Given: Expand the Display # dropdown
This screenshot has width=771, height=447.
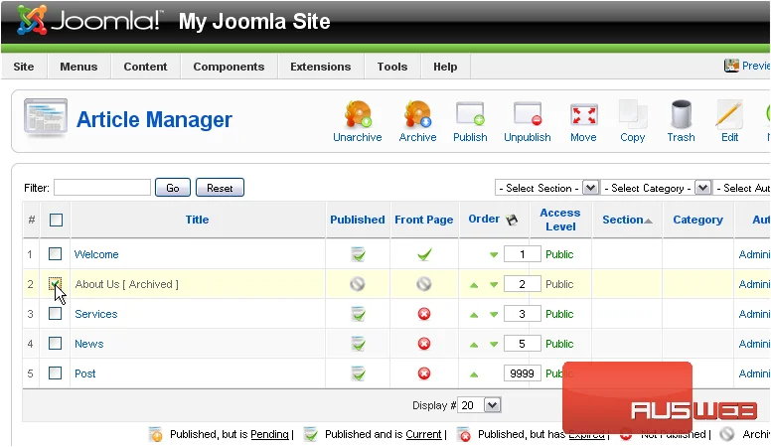Looking at the screenshot, I should click(x=479, y=405).
